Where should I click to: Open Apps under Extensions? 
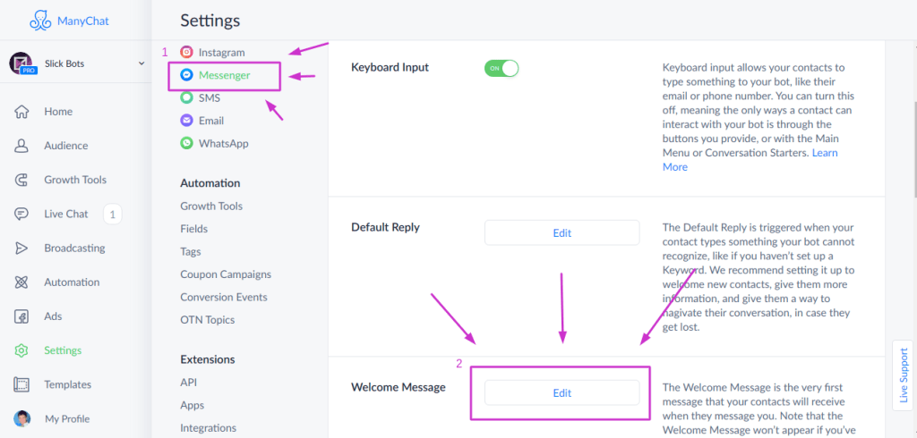pyautogui.click(x=193, y=405)
